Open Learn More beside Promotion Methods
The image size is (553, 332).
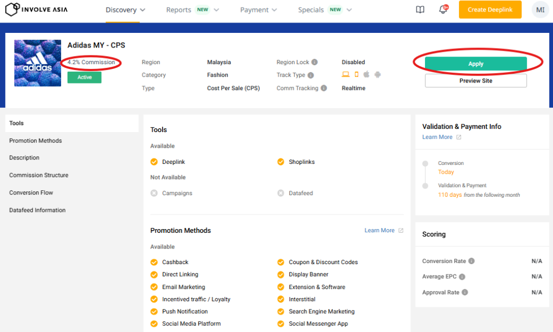(x=380, y=230)
